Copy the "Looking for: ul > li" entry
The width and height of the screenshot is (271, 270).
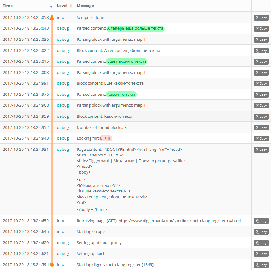(x=261, y=138)
